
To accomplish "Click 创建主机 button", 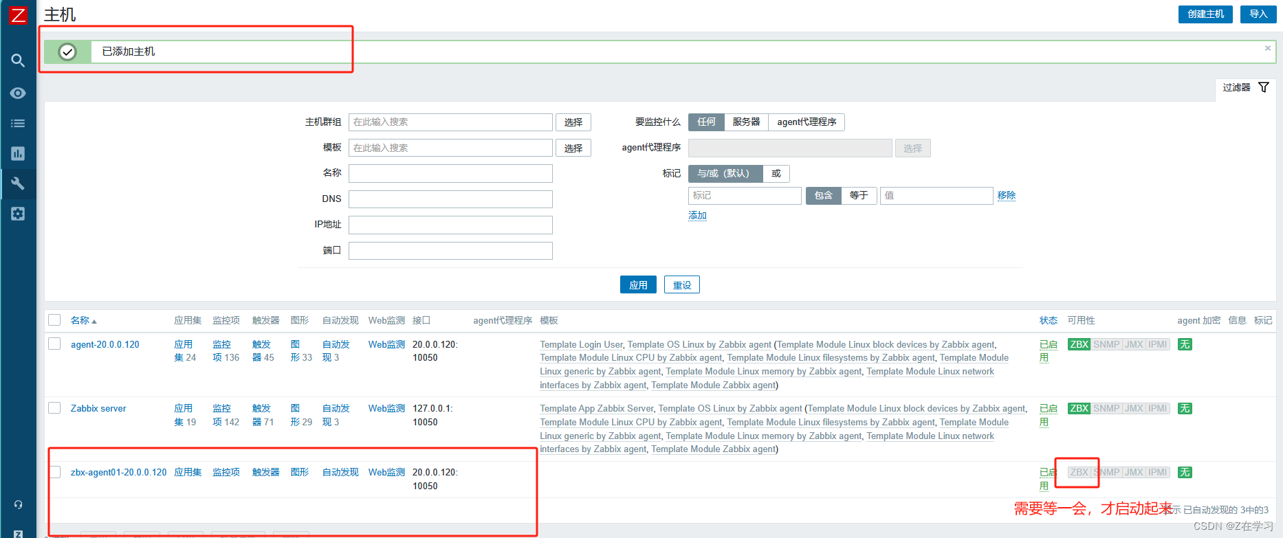I will pos(1206,14).
